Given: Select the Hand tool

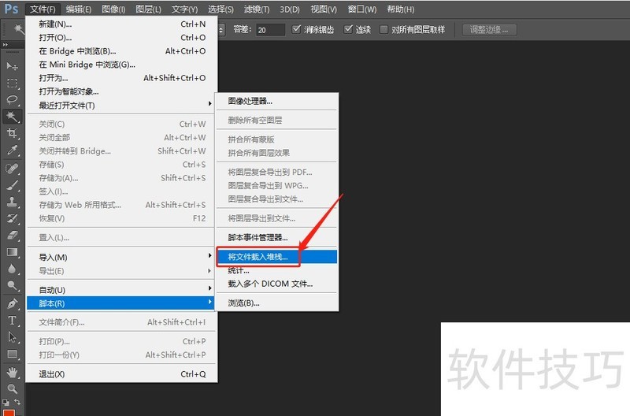Looking at the screenshot, I should [x=12, y=372].
